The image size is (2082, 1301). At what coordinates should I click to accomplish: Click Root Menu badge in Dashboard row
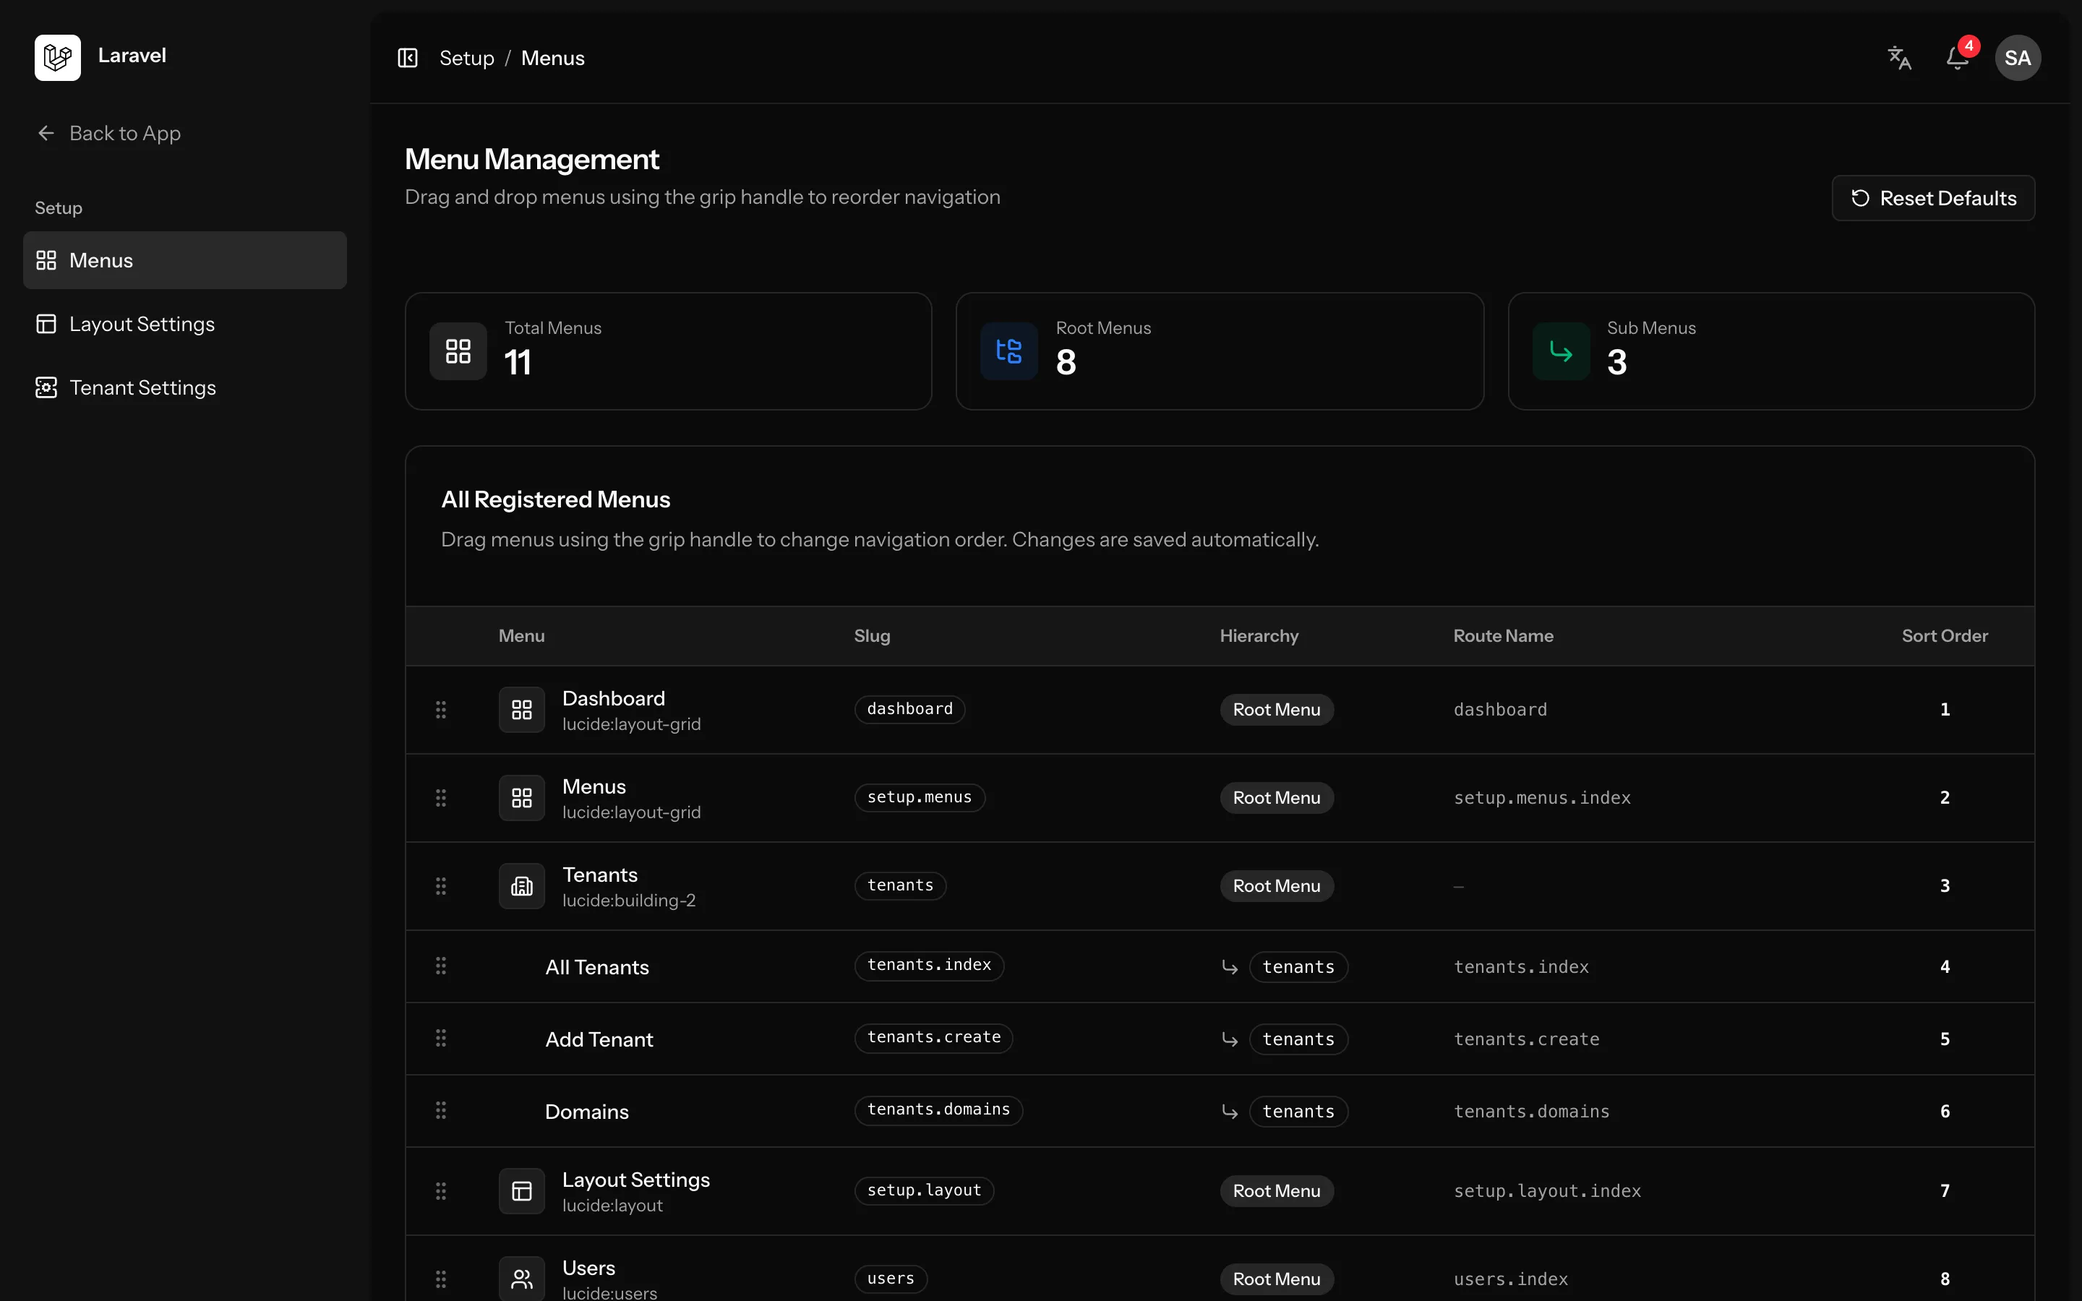click(1277, 710)
